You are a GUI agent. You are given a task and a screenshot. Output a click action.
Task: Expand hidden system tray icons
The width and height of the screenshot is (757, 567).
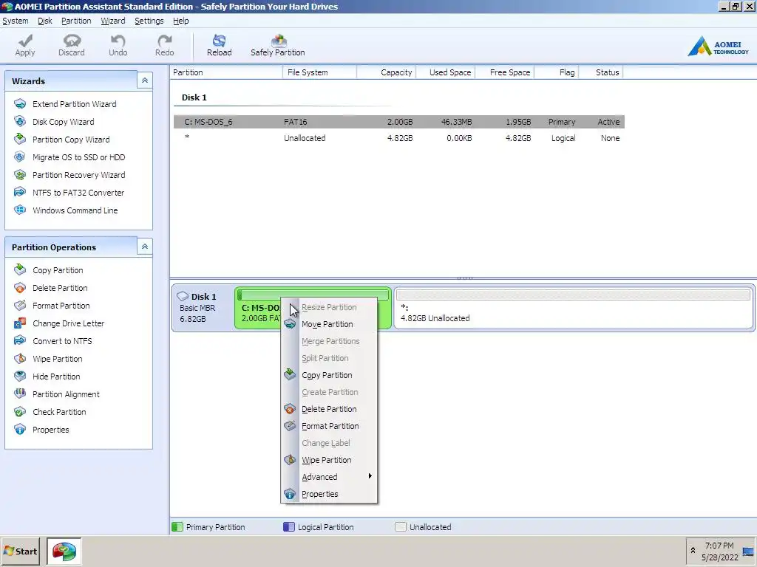pyautogui.click(x=693, y=551)
